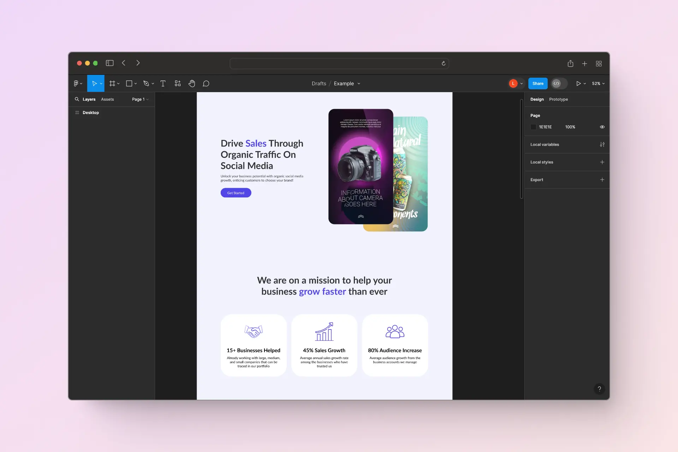The image size is (678, 452).
Task: Toggle page background visibility eye
Action: (602, 127)
